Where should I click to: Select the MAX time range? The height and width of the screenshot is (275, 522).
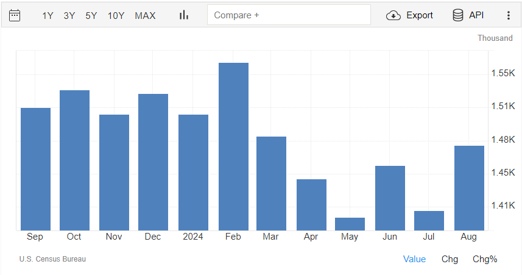[x=145, y=16]
